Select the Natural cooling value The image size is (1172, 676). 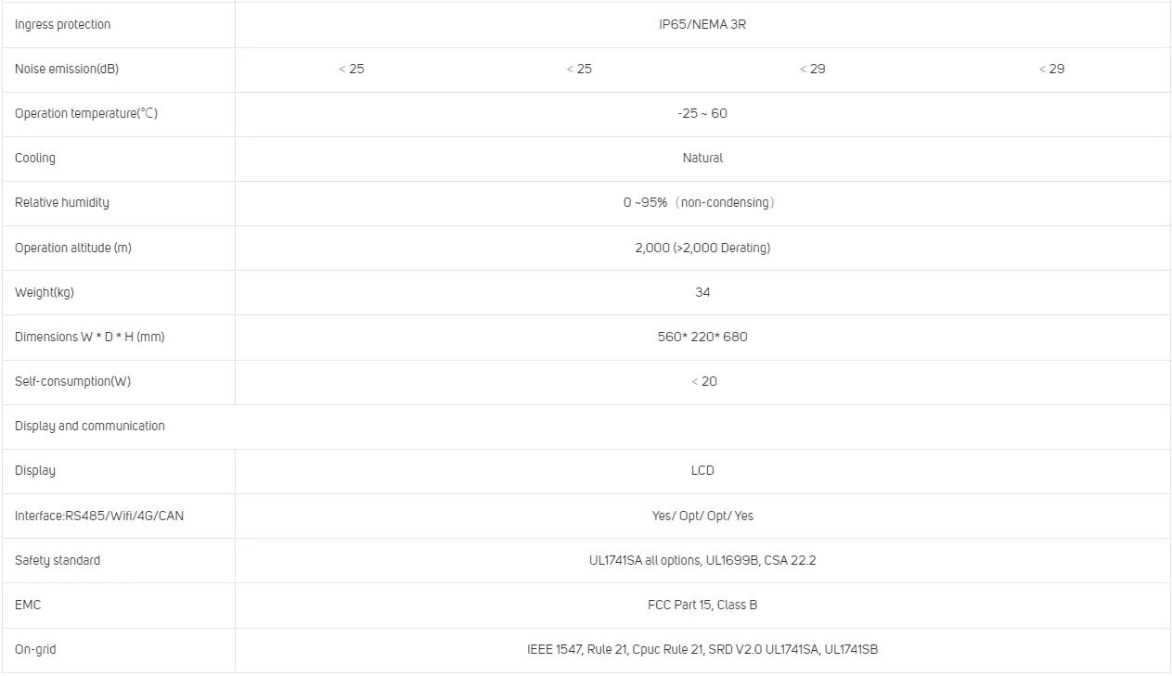click(x=702, y=159)
